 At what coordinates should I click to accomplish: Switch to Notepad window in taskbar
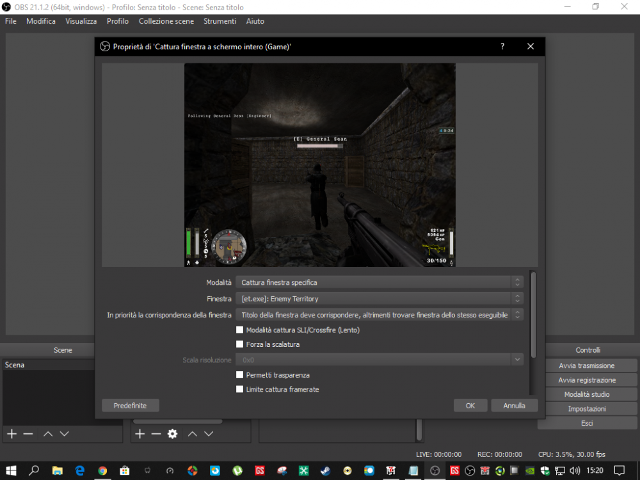pyautogui.click(x=413, y=470)
